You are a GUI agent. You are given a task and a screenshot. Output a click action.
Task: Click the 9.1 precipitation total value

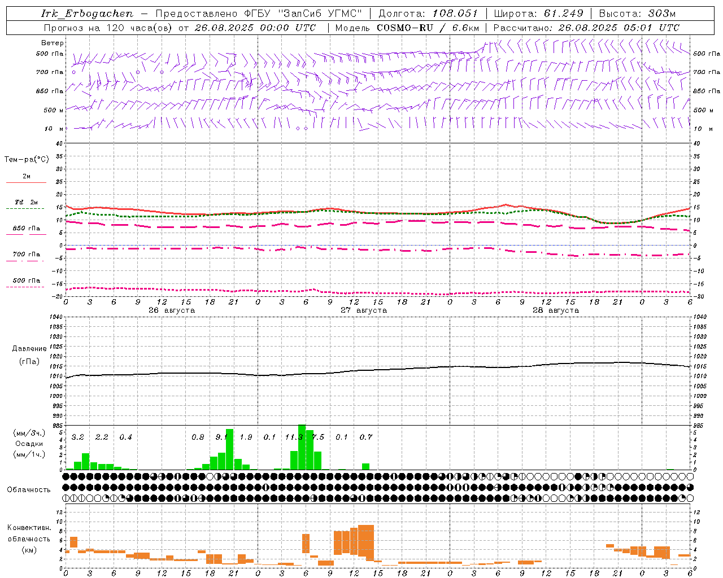click(x=221, y=437)
